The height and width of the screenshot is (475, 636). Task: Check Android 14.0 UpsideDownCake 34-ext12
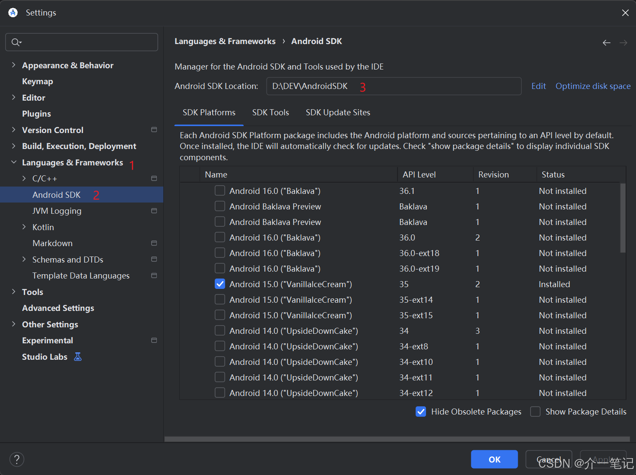click(x=220, y=393)
